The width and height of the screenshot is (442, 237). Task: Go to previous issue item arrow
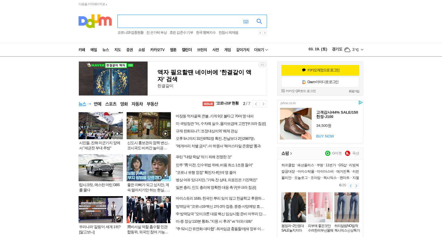click(256, 104)
